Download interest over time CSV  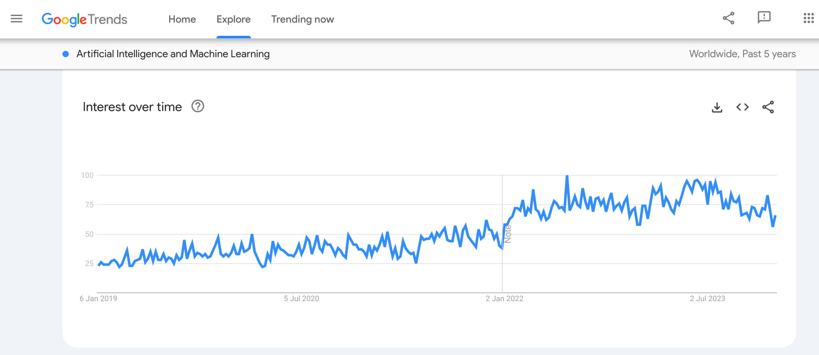[717, 107]
